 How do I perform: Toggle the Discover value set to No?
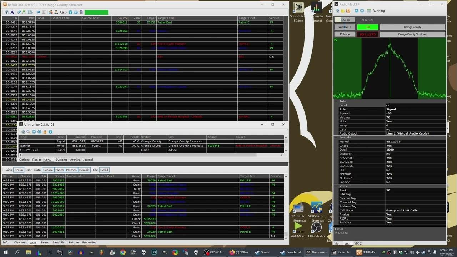tap(415, 154)
